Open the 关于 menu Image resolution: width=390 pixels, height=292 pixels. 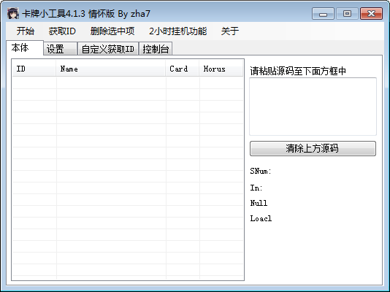230,31
